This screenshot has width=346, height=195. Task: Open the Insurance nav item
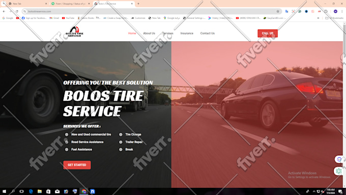187,33
